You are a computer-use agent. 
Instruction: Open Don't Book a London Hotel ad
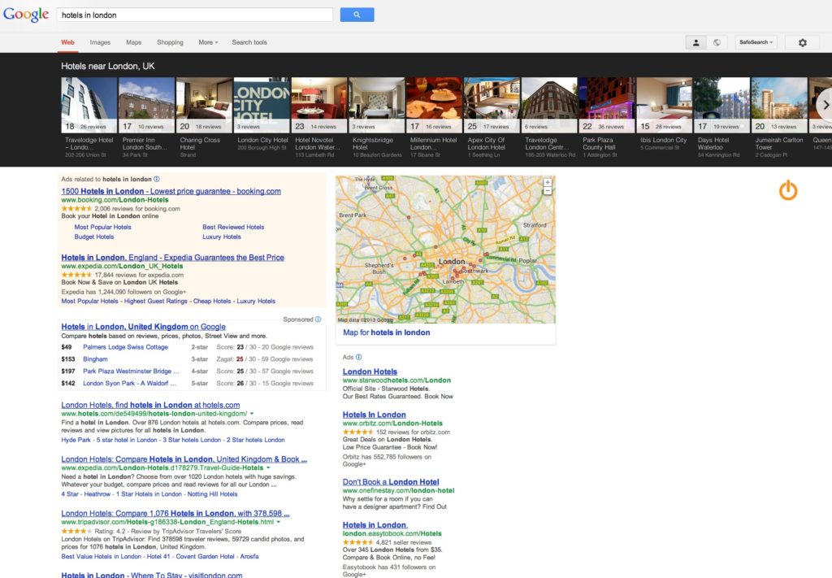tap(391, 482)
